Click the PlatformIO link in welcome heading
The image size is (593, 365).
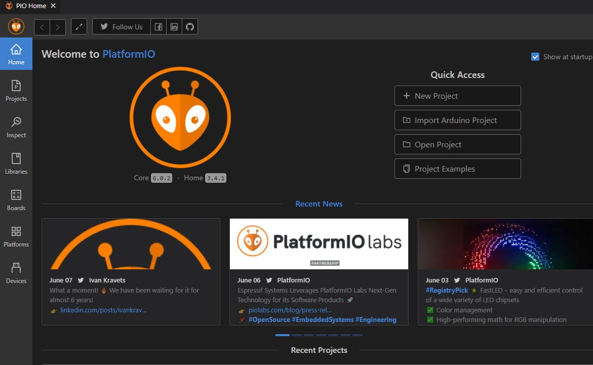click(129, 54)
